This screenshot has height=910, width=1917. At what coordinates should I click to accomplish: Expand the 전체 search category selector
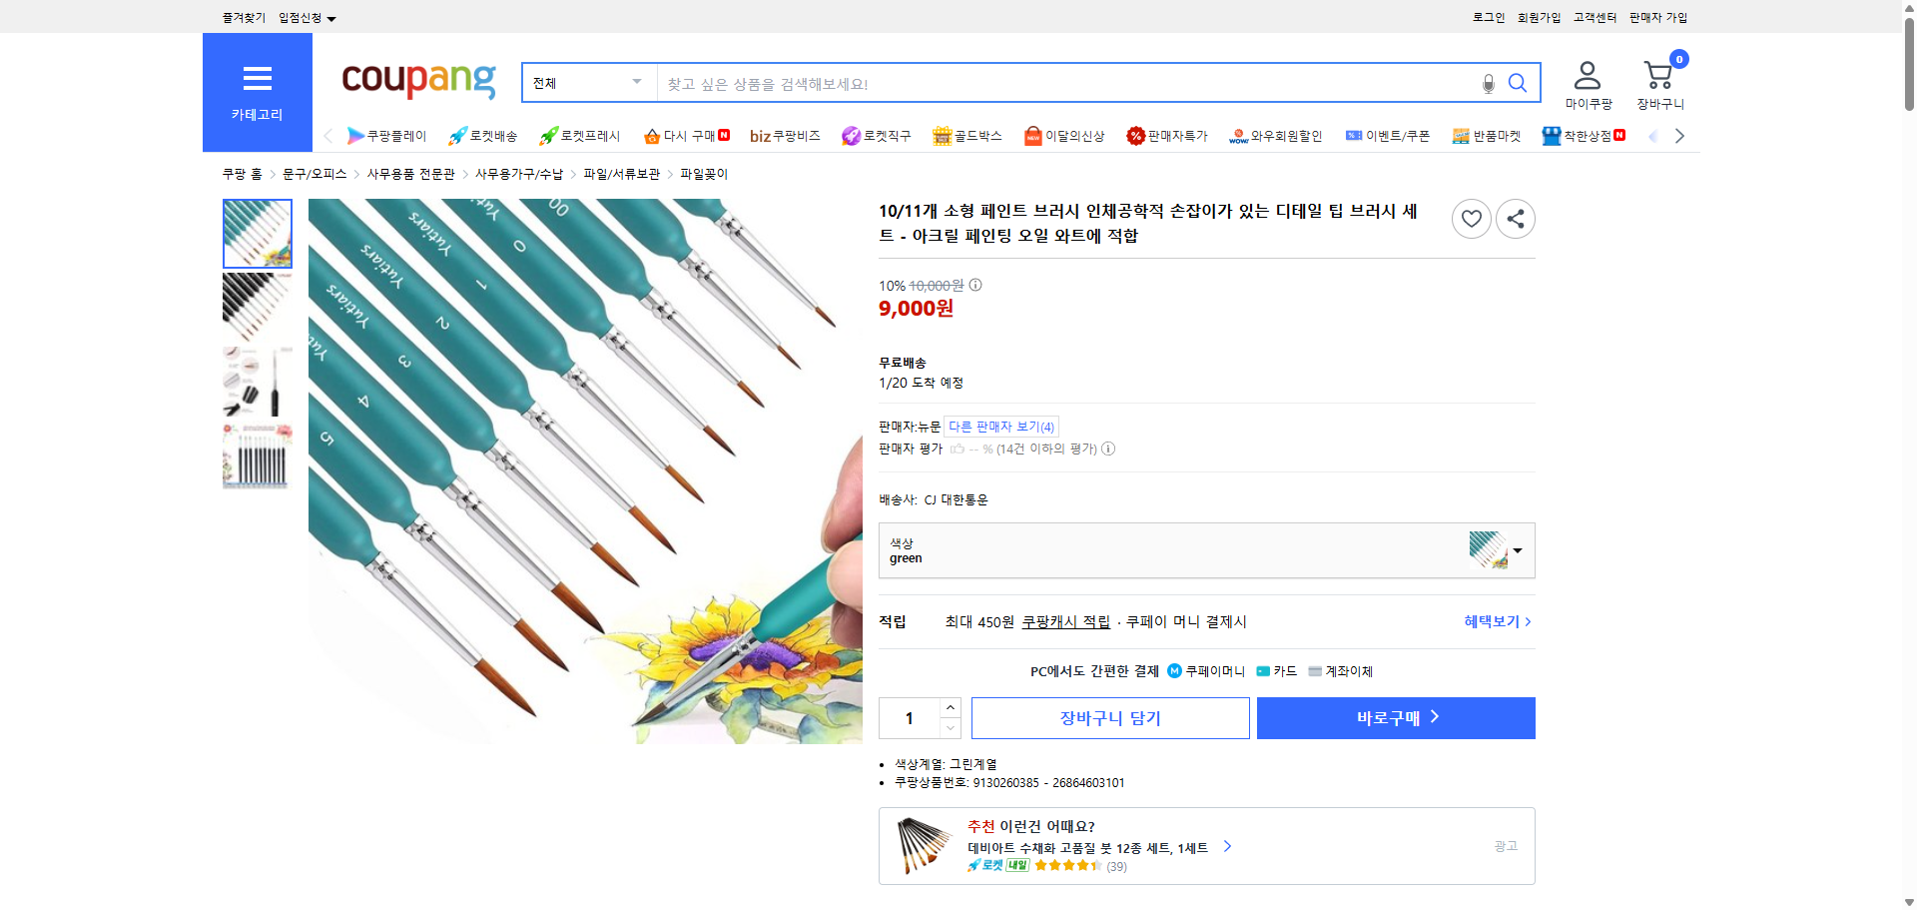pos(587,83)
